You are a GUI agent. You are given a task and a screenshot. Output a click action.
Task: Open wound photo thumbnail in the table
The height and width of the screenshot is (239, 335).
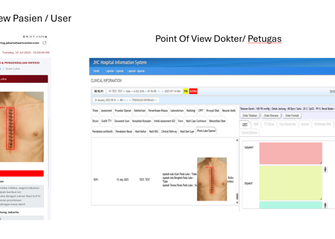click(x=212, y=179)
